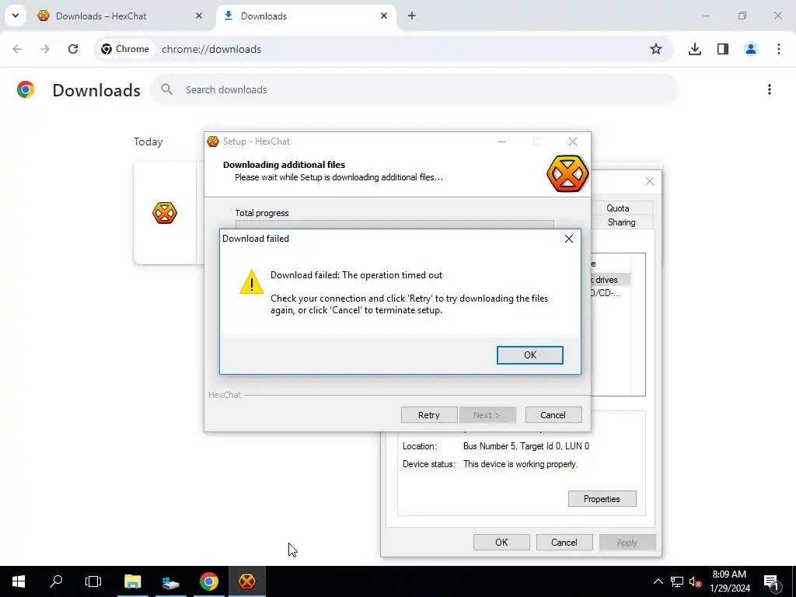Click OK in the Download failed dialog

coord(529,354)
